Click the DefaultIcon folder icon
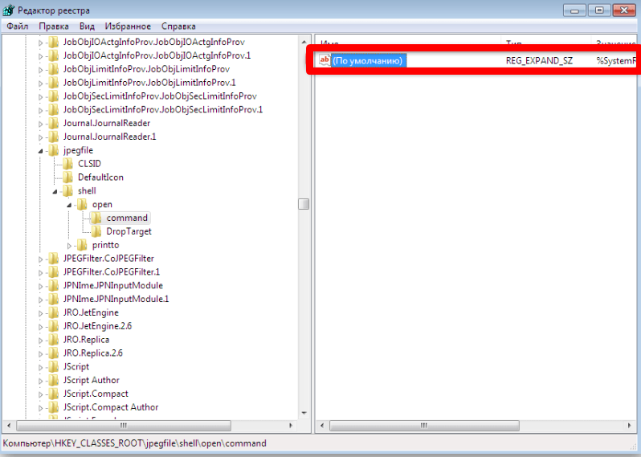 67,177
